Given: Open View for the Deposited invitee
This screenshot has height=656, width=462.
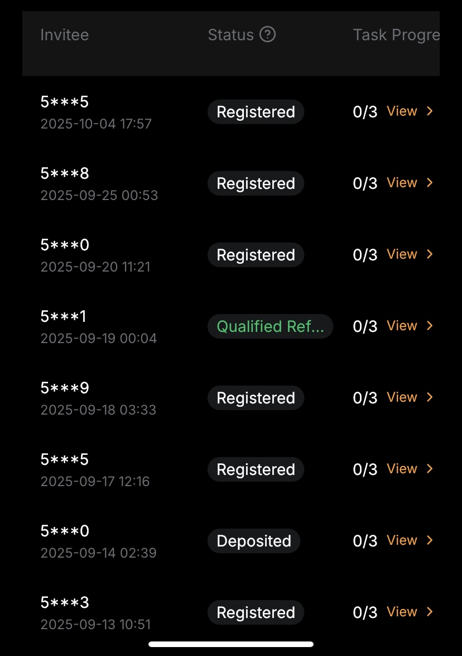Looking at the screenshot, I should (x=402, y=540).
